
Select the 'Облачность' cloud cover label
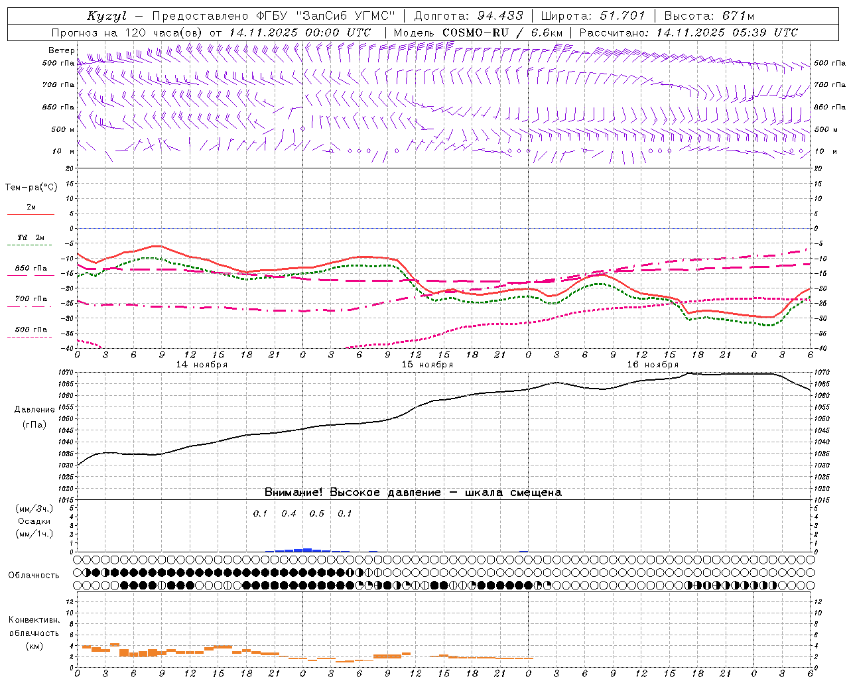(x=34, y=576)
